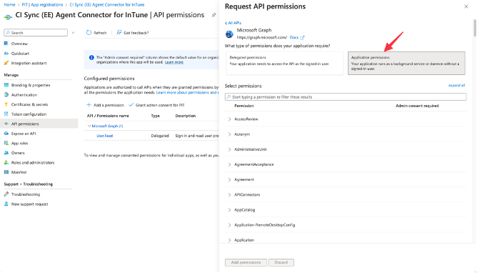Open the Microsoft Graph Docs link
This screenshot has width=477, height=273.
point(294,37)
